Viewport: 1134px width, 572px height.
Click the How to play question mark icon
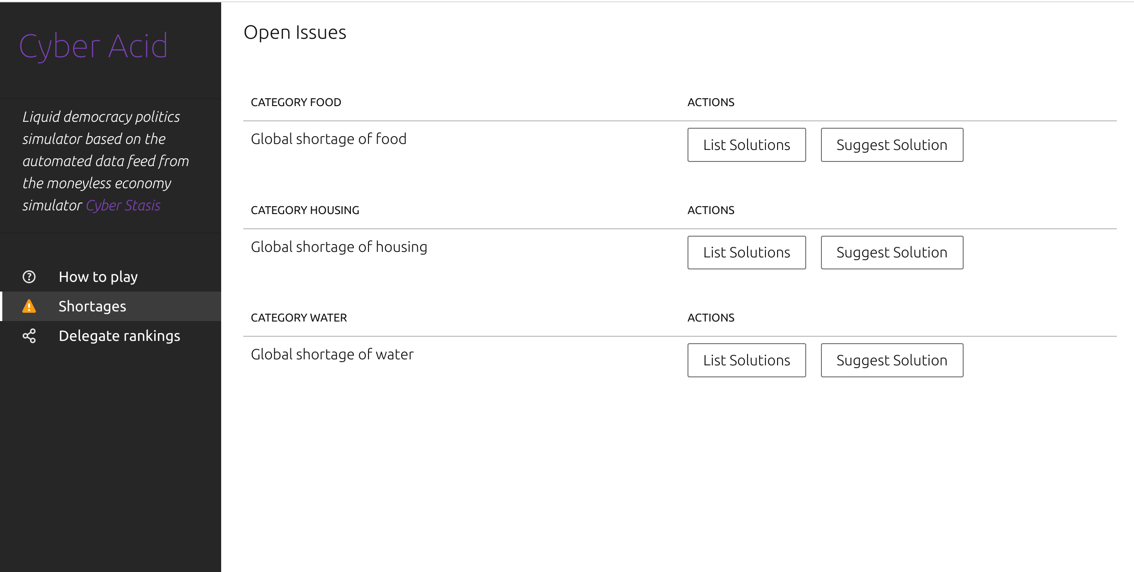[x=29, y=277]
